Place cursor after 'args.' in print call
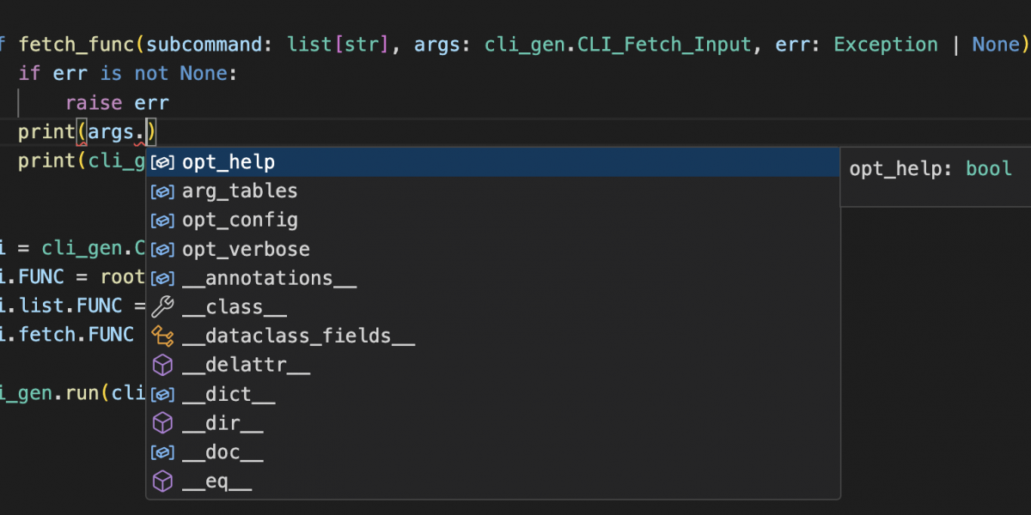The height and width of the screenshot is (515, 1031). (x=147, y=132)
